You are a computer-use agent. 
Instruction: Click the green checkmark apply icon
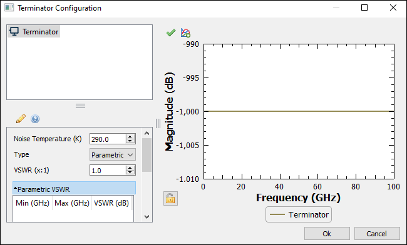pyautogui.click(x=171, y=32)
